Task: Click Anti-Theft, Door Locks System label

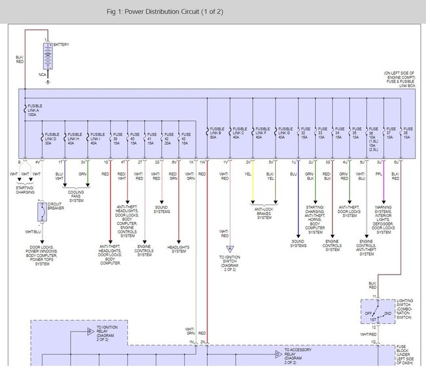Action: click(x=349, y=212)
